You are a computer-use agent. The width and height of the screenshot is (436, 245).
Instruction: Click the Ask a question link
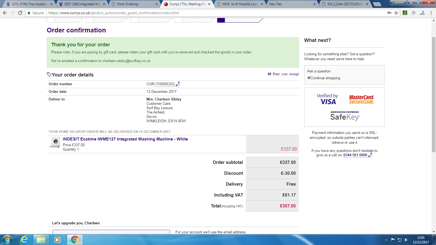(319, 71)
